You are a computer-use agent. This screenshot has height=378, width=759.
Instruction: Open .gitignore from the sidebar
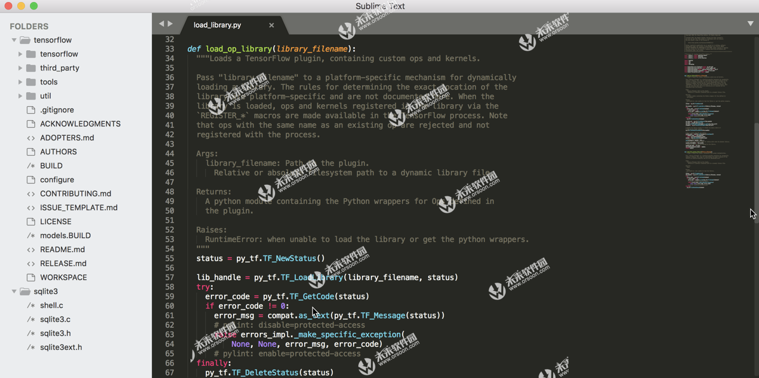click(x=57, y=110)
